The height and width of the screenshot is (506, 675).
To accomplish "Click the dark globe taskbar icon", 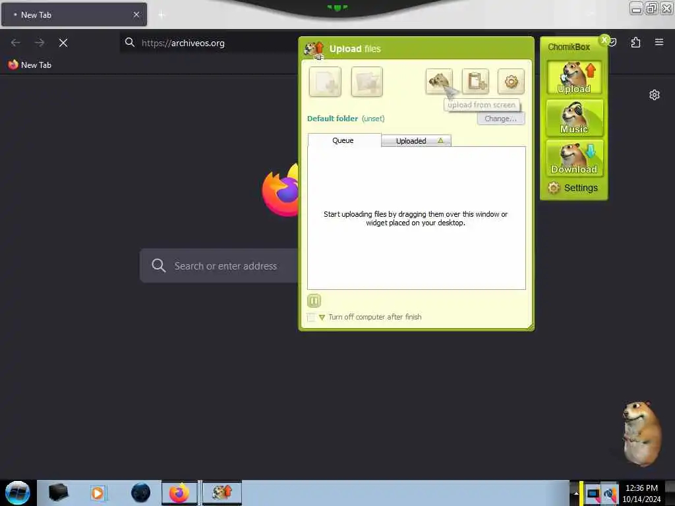I will coord(140,493).
